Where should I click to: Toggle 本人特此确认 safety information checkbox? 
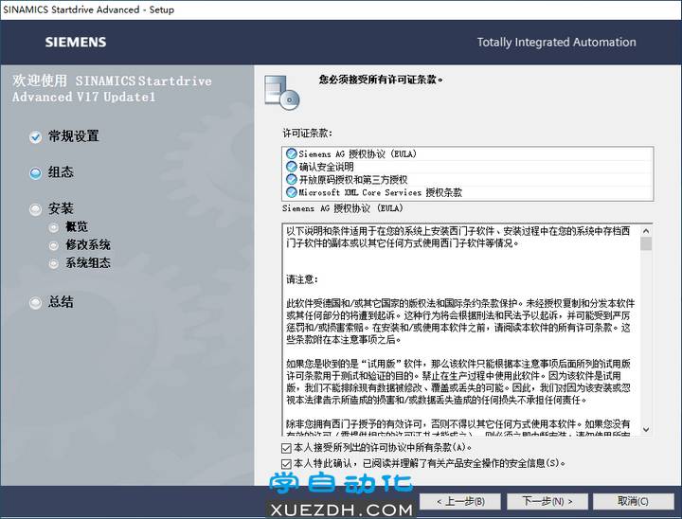pos(286,464)
